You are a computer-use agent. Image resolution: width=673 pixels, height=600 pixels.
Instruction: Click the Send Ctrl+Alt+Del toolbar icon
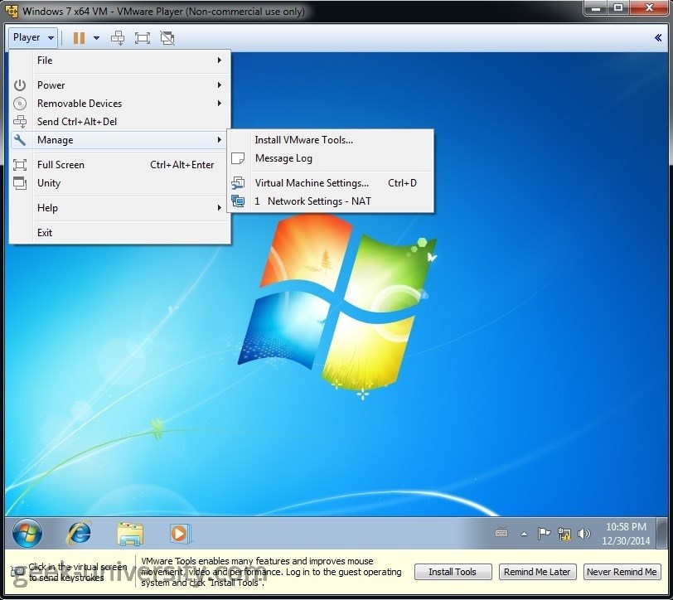tap(118, 38)
